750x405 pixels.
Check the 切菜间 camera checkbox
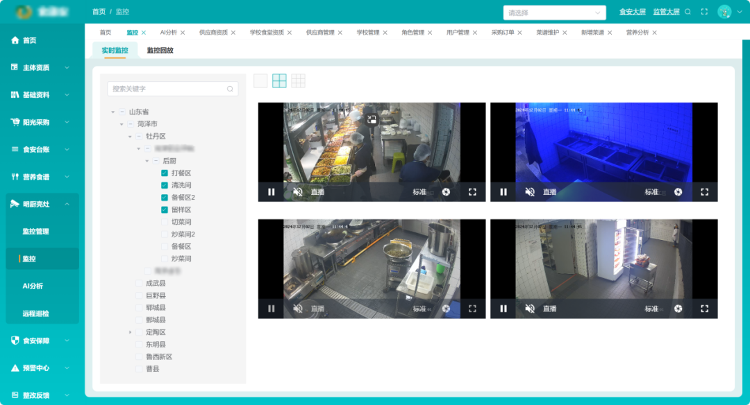[165, 222]
